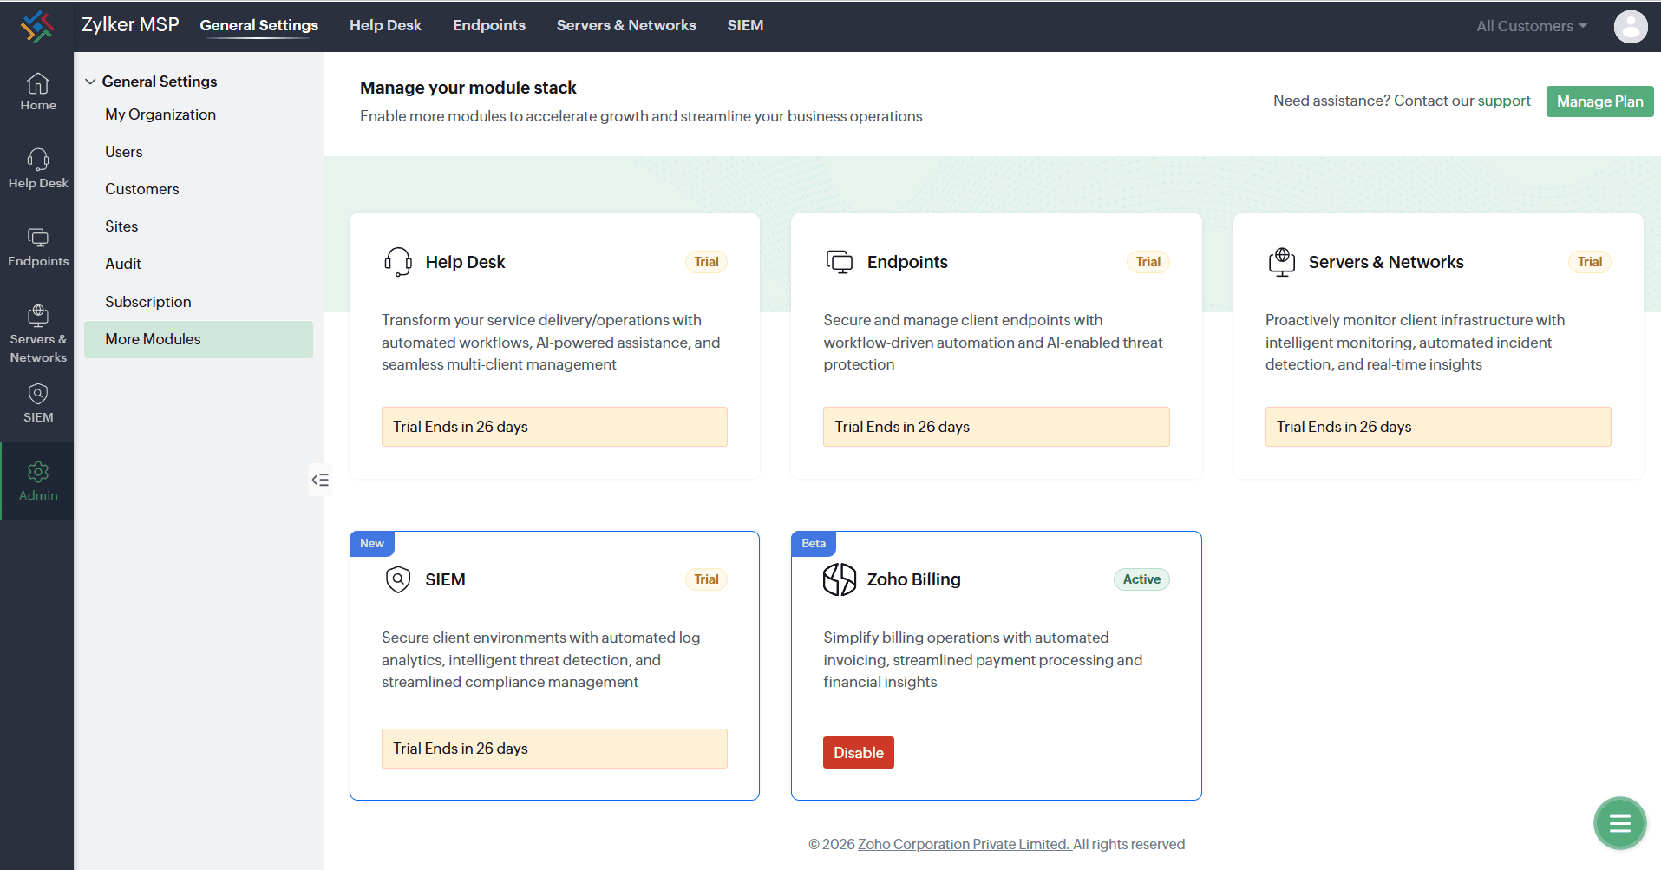Open Audit settings page

tap(199, 264)
